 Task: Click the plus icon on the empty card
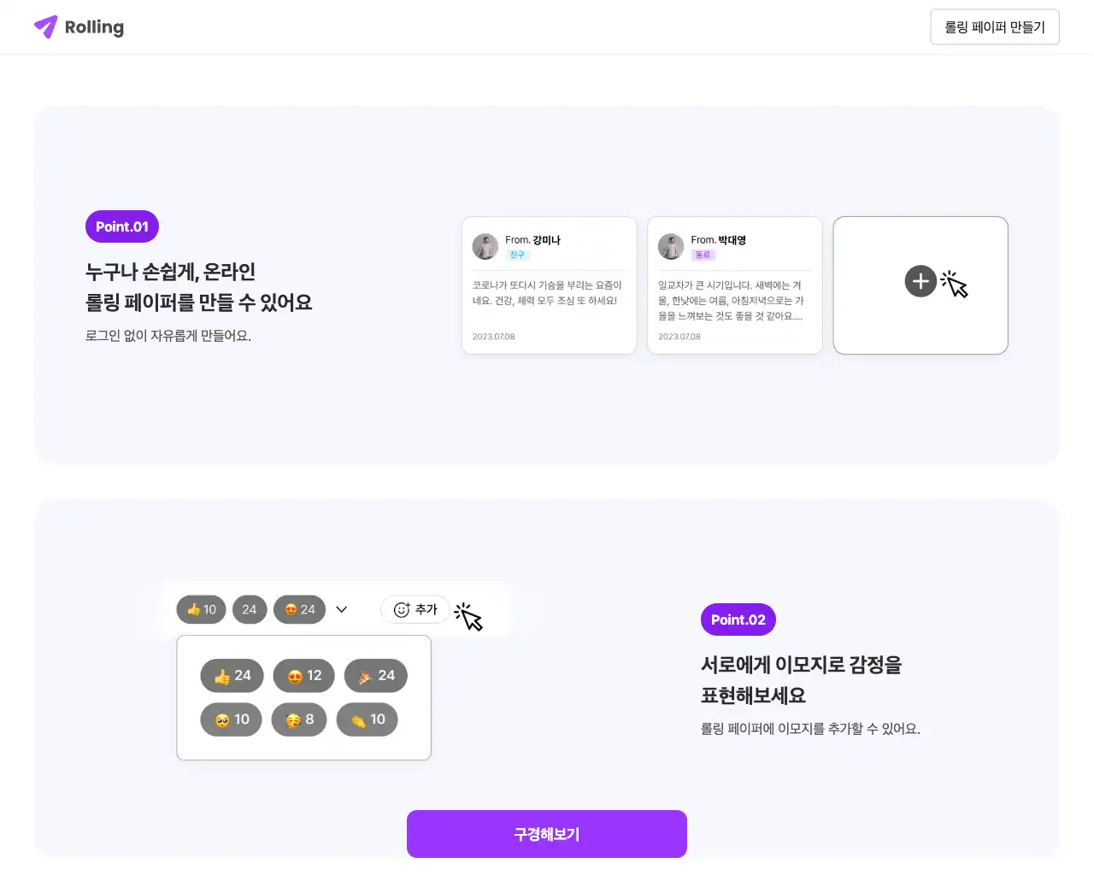point(920,281)
